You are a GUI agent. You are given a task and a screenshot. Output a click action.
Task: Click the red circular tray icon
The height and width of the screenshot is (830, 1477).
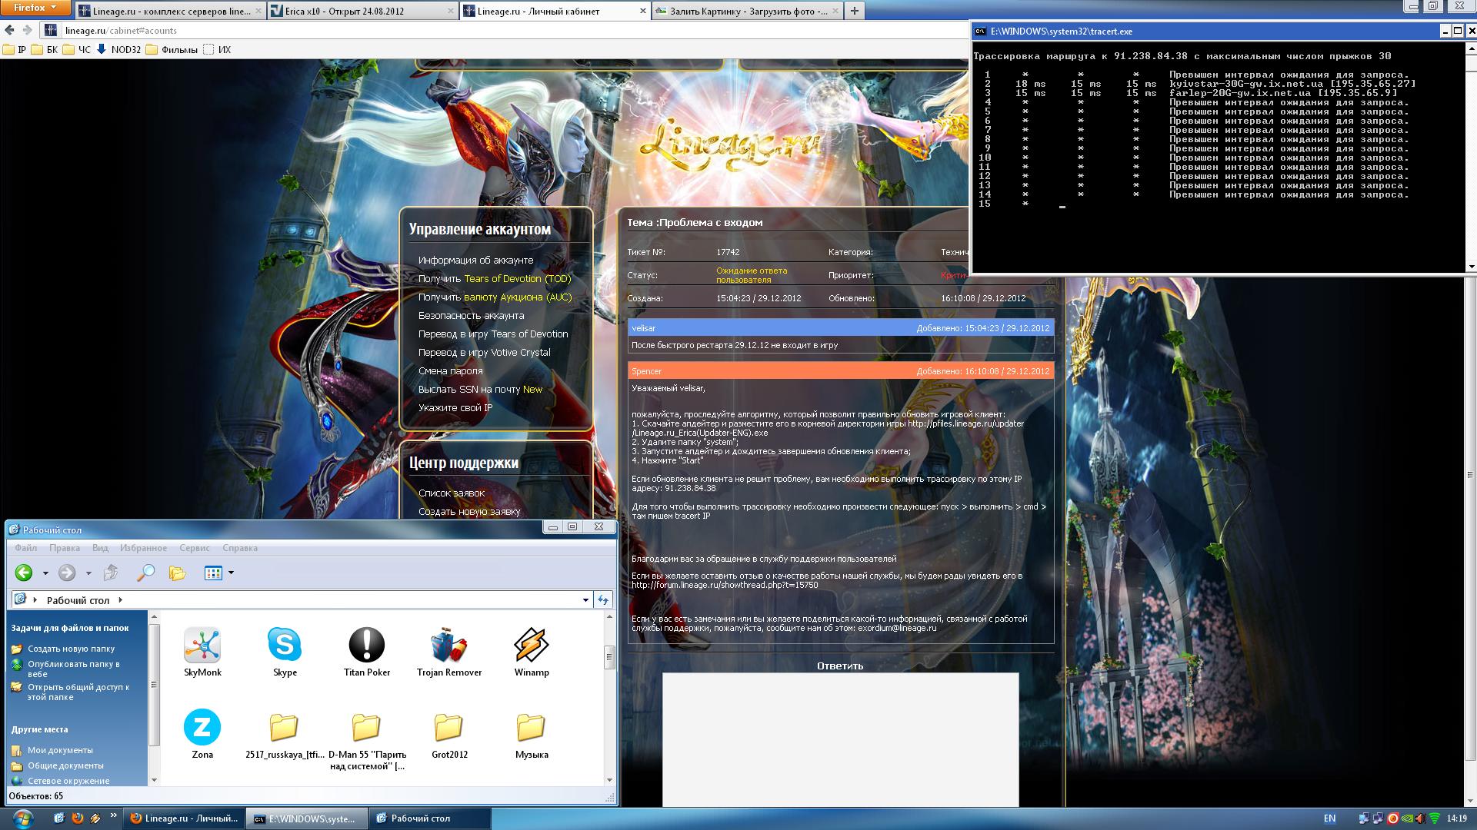pos(1392,818)
